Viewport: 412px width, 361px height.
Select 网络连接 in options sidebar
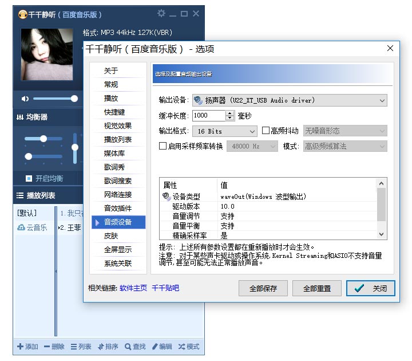pyautogui.click(x=118, y=194)
